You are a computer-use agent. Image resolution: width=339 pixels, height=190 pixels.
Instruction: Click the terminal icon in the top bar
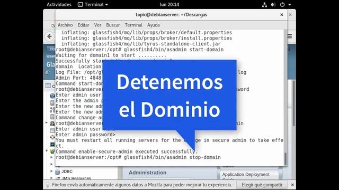tap(80, 5)
